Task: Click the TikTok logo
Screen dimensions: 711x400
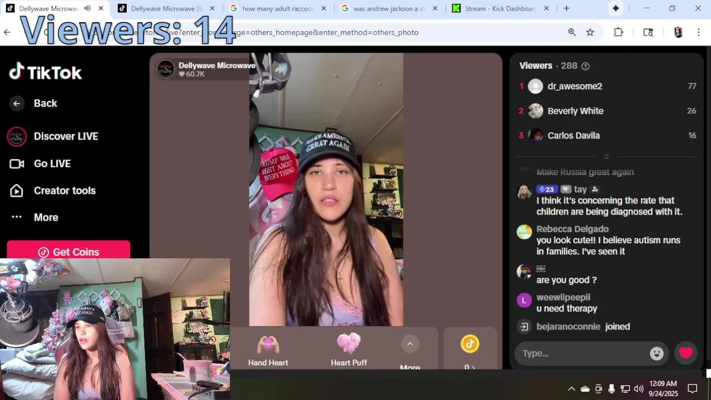Action: pos(46,72)
